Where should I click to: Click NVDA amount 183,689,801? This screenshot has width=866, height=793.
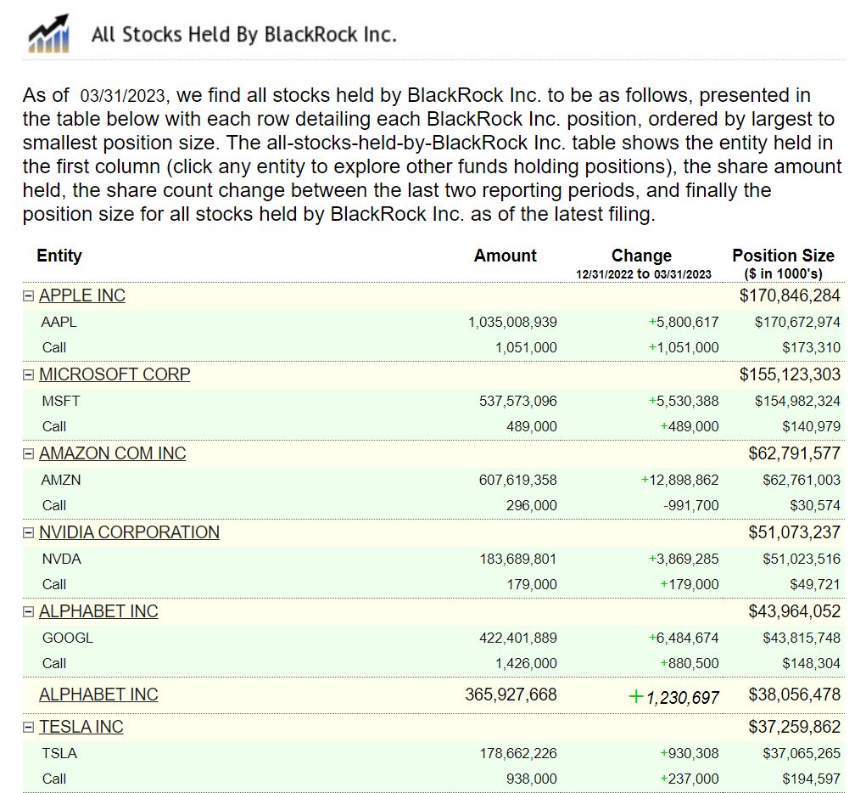tap(518, 559)
